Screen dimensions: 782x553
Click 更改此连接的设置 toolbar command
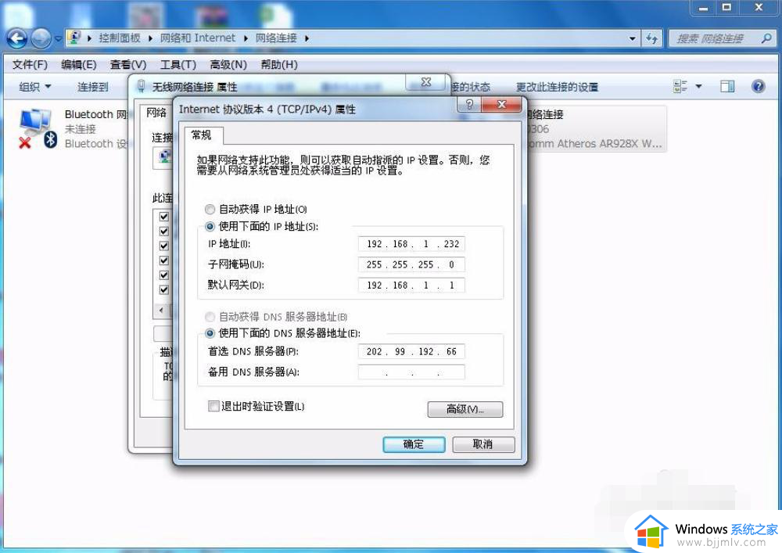tap(557, 87)
